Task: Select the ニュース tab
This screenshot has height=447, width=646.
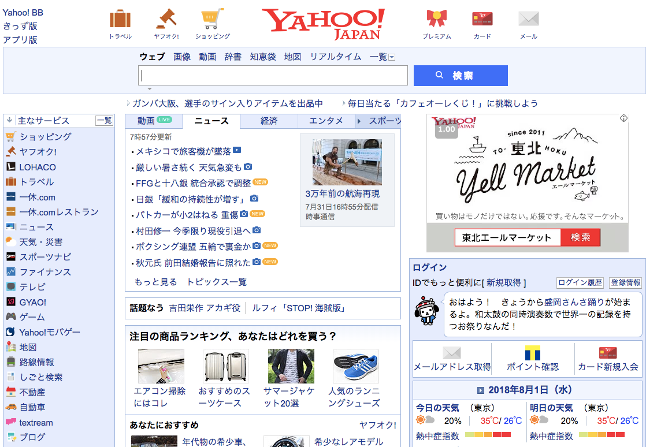Action: point(211,121)
